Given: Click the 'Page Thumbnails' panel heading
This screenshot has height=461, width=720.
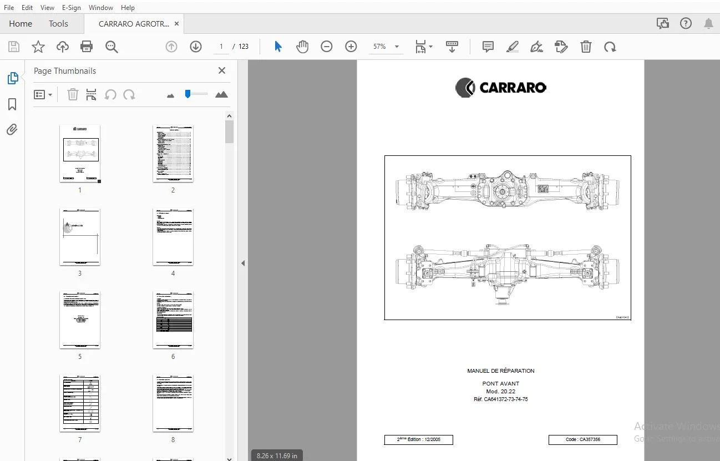Looking at the screenshot, I should [x=65, y=71].
